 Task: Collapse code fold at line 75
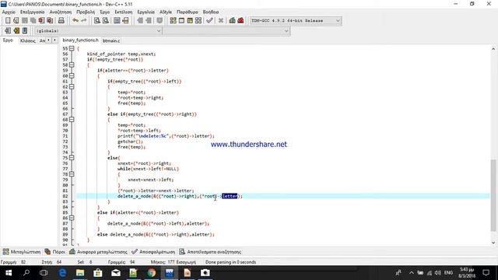pos(72,158)
